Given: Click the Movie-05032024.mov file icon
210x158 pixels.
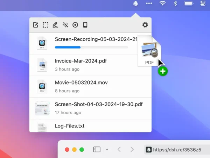Looking at the screenshot, I should [42, 86].
